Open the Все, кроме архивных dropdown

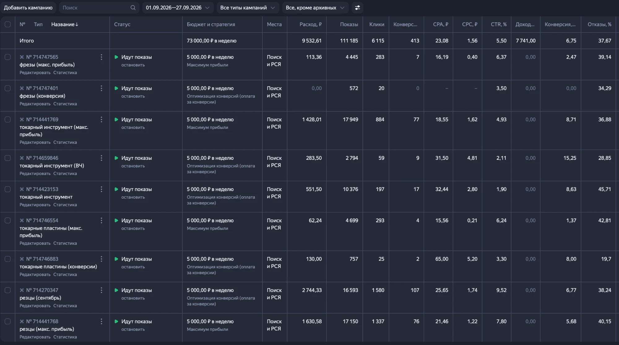point(315,8)
